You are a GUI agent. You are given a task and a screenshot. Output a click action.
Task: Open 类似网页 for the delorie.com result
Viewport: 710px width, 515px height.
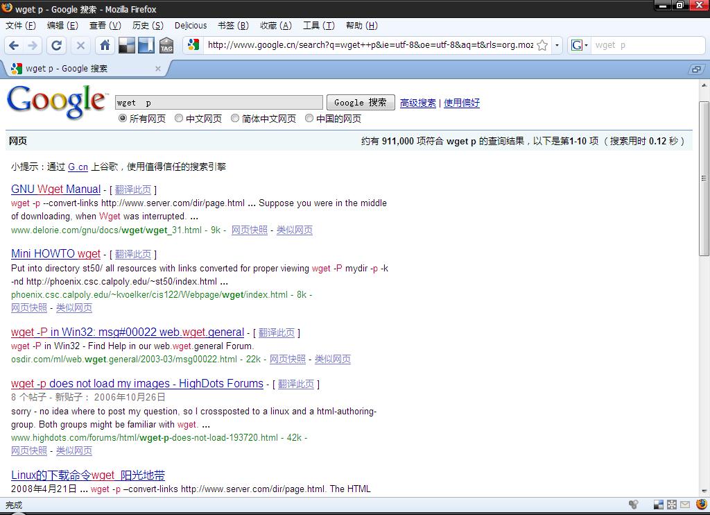point(294,230)
